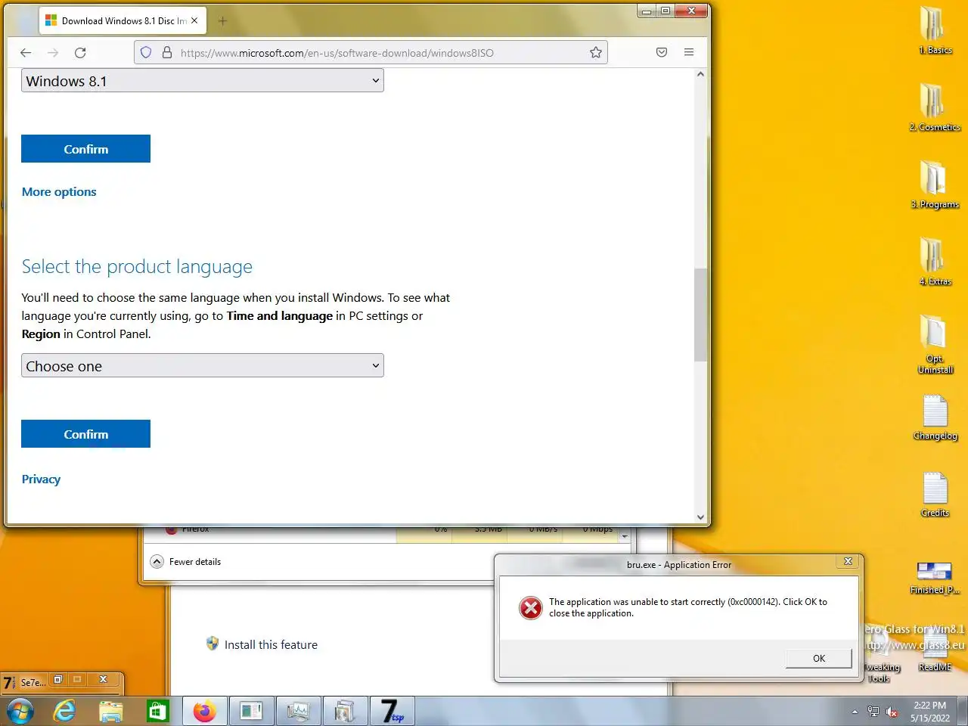Open a new Firefox tab

click(x=222, y=21)
